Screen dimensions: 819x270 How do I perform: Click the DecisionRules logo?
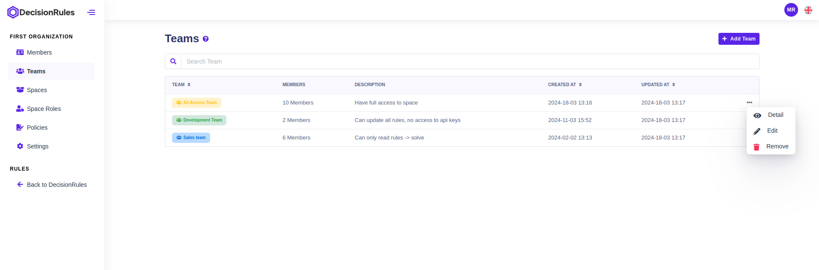41,12
